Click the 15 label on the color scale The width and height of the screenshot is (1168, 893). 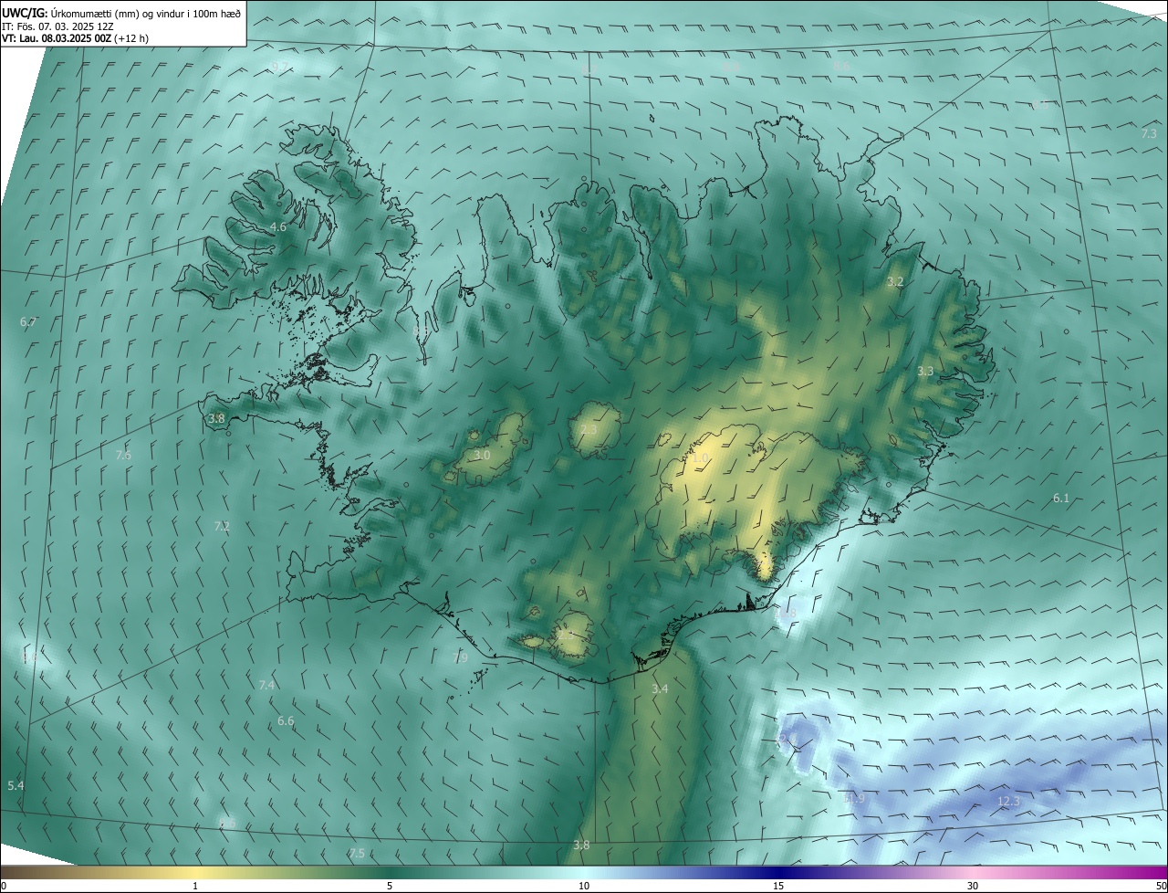pos(778,886)
